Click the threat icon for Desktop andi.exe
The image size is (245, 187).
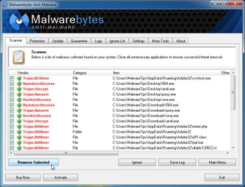click(x=19, y=89)
